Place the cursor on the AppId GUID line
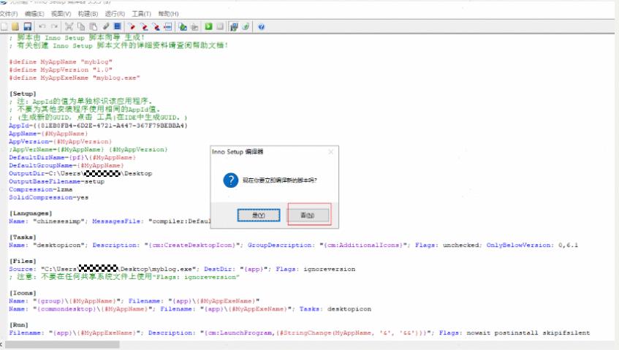The image size is (619, 350). pos(99,126)
